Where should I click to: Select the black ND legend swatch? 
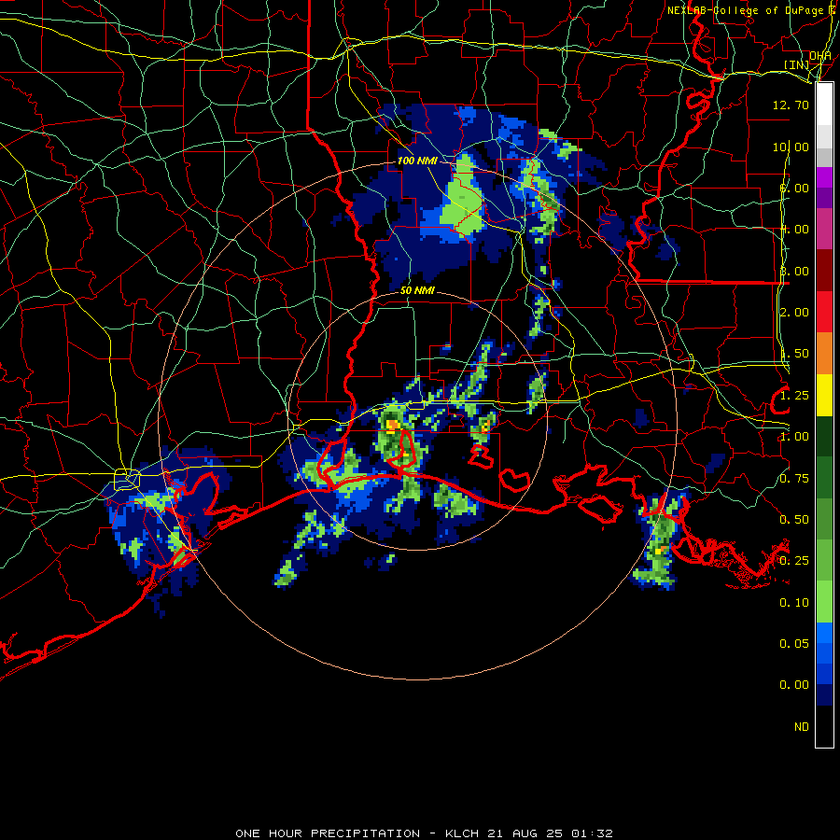pos(824,726)
